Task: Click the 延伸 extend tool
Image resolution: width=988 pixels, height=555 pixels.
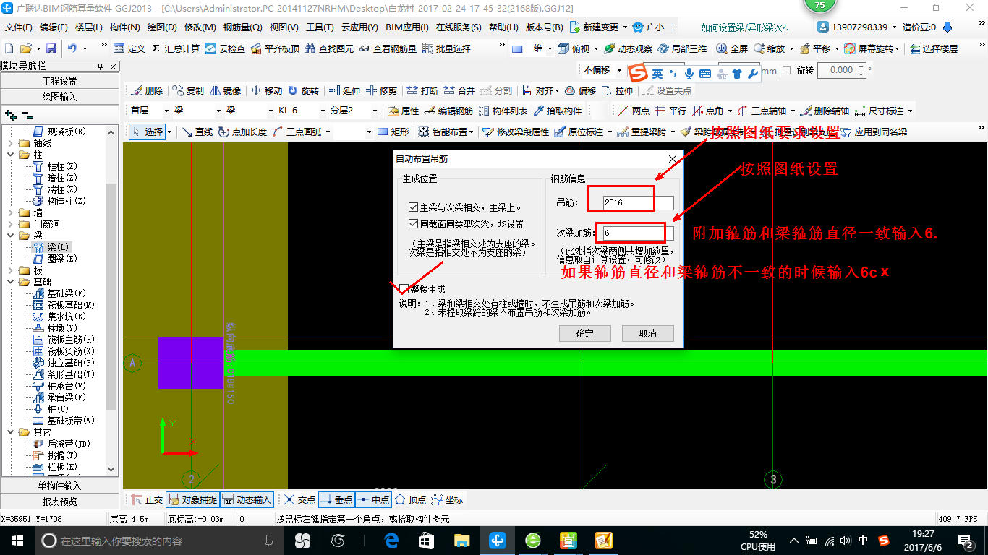Action: click(344, 90)
